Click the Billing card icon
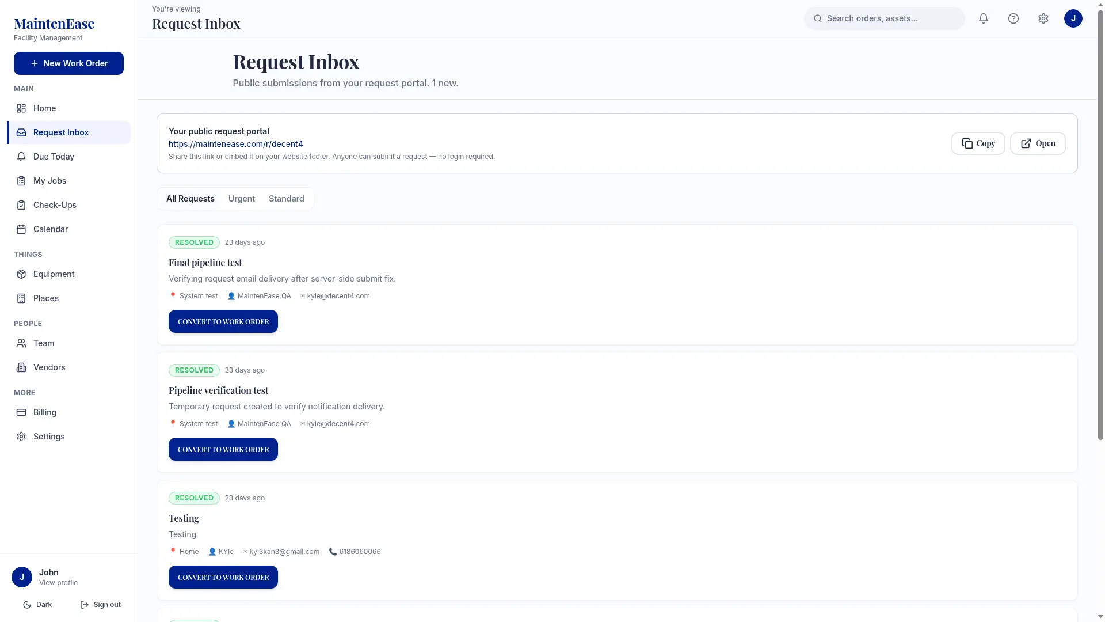This screenshot has height=622, width=1105. pyautogui.click(x=21, y=412)
